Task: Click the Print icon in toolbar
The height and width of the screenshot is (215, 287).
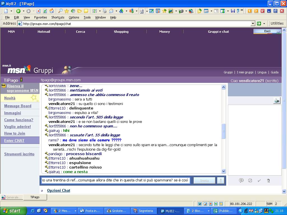Action: (105, 11)
